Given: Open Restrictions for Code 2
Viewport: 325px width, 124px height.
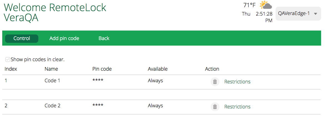Looking at the screenshot, I should coord(237,107).
